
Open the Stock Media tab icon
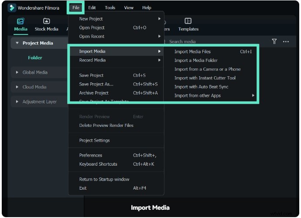[46, 21]
